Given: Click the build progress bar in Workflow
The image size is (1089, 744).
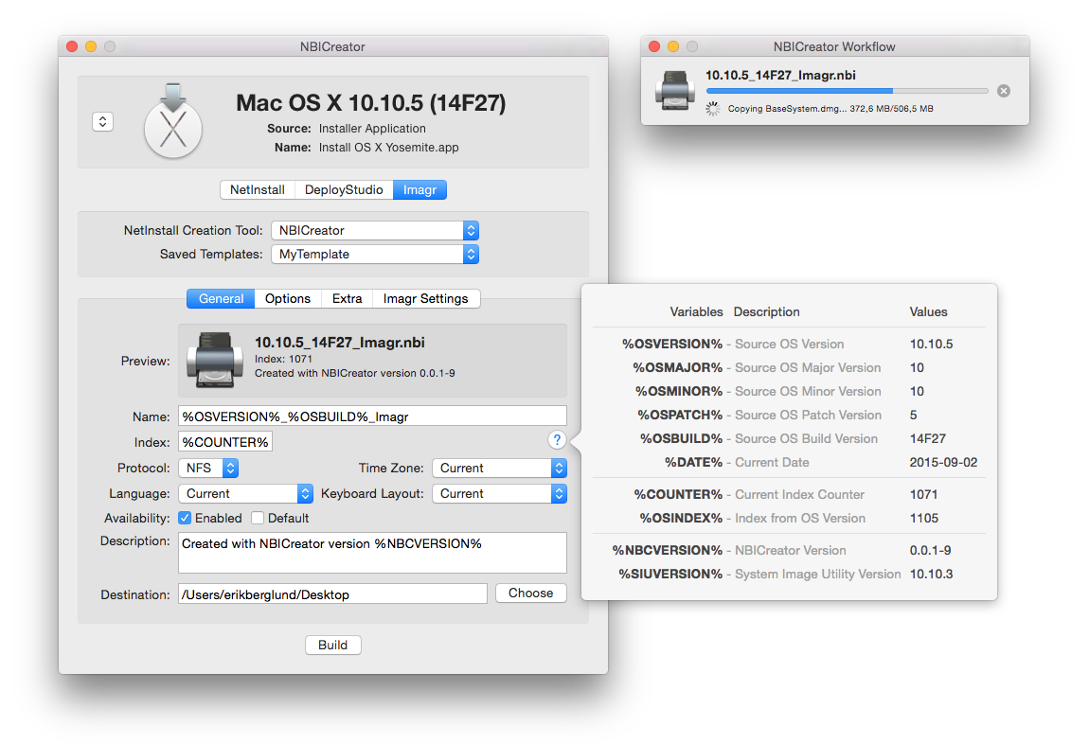Looking at the screenshot, I should coord(847,91).
